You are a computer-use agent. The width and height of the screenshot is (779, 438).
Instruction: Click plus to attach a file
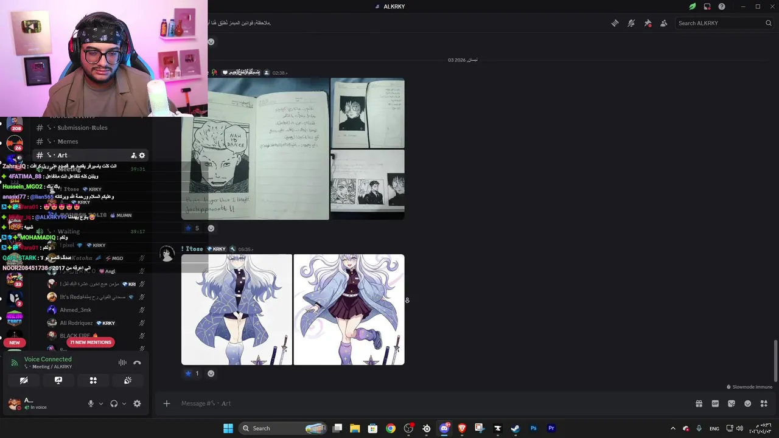167,403
